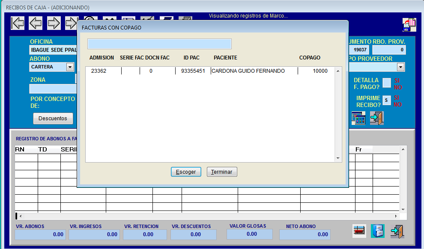Click the document number field showing 19037
The image size is (424, 249).
pyautogui.click(x=359, y=50)
